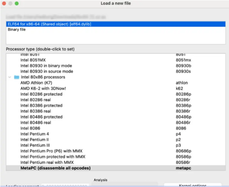Image resolution: width=229 pixels, height=187 pixels.
Task: Select Intel 80x86 processors tree label
Action: (x=43, y=77)
